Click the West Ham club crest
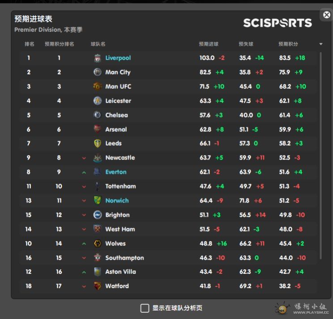Screen dimensions: 333x319 coord(98,229)
